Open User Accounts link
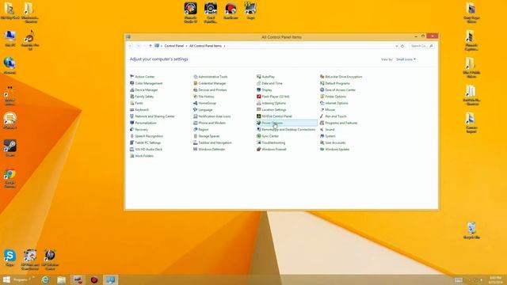The height and width of the screenshot is (285, 507). click(335, 142)
